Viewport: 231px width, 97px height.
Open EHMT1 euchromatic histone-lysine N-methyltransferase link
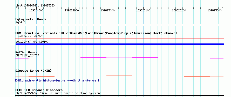tap(57, 80)
